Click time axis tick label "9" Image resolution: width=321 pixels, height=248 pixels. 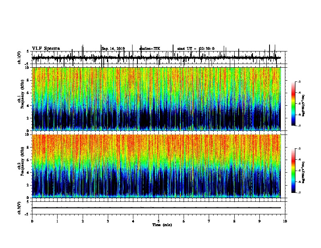click(259, 221)
